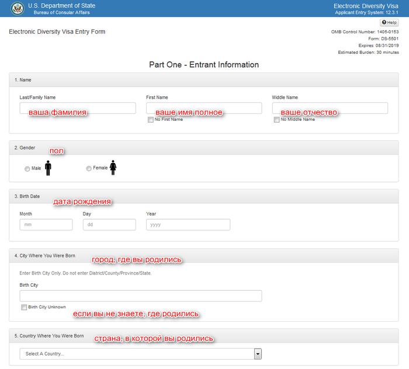This screenshot has height=369, width=409.
Task: Focus the Last/Family Name input field
Action: pos(78,108)
